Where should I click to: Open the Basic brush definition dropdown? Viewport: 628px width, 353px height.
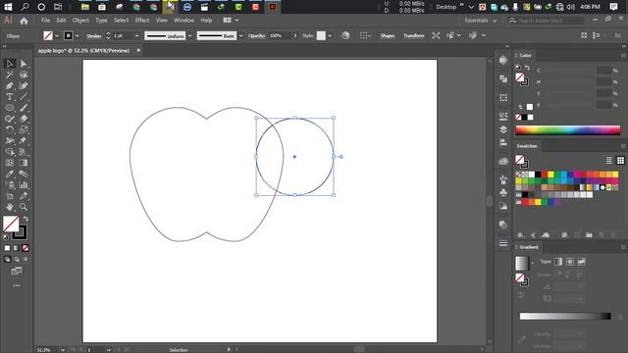pos(240,35)
